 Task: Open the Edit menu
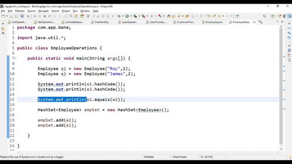(10, 11)
